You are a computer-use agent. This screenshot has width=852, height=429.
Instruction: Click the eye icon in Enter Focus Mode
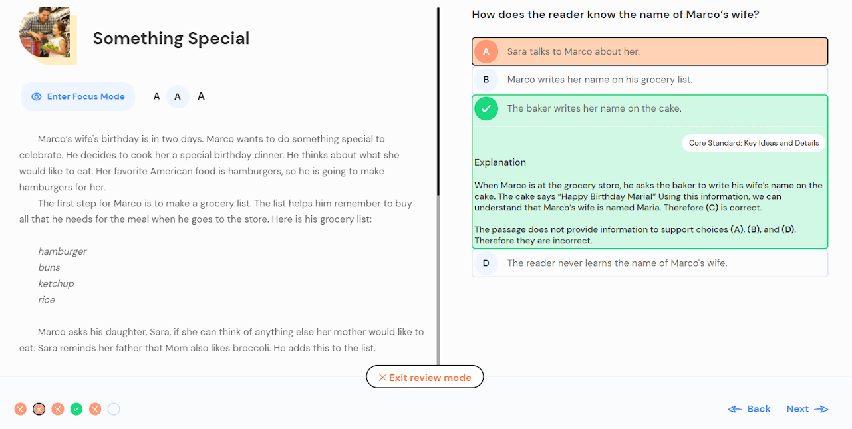pyautogui.click(x=37, y=97)
